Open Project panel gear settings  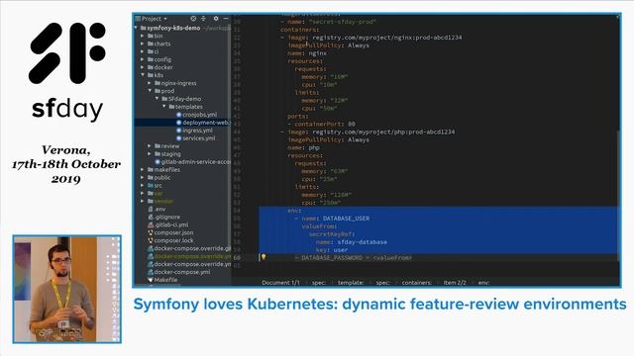point(216,19)
